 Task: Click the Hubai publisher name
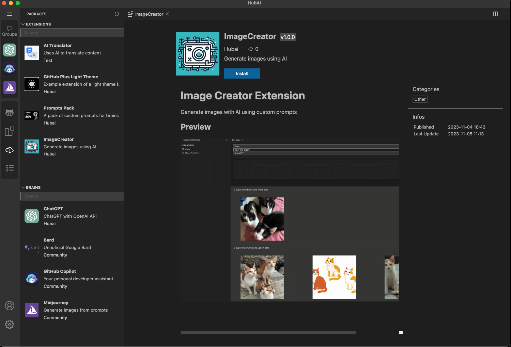(231, 49)
